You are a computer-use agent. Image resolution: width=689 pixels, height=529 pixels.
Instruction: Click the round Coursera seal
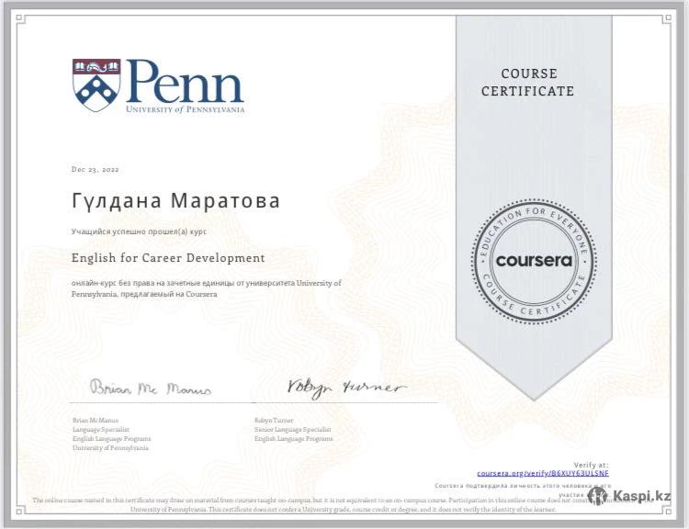click(534, 260)
